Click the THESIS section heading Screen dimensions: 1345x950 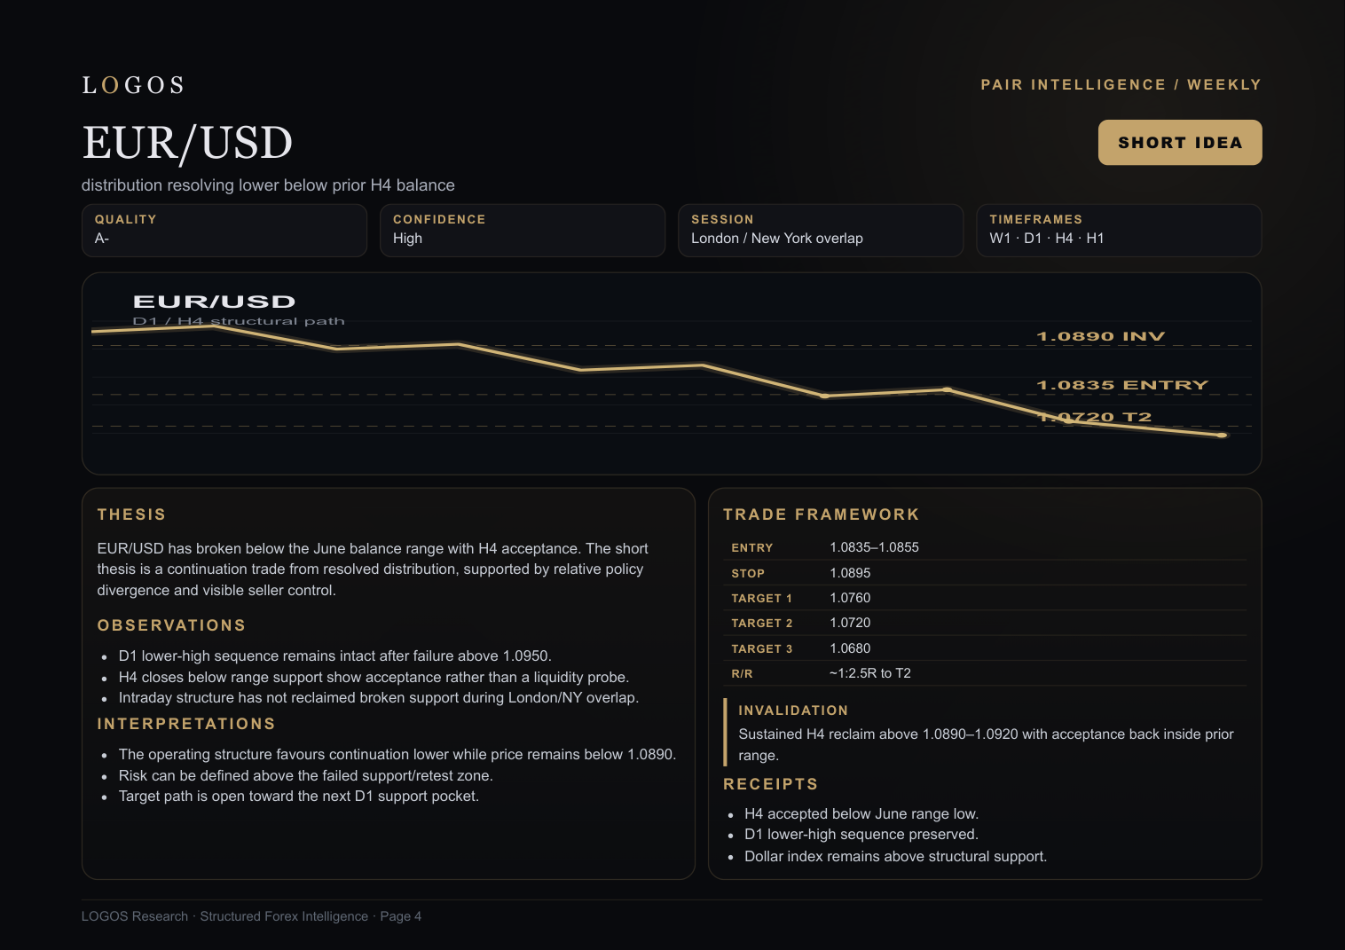(131, 514)
